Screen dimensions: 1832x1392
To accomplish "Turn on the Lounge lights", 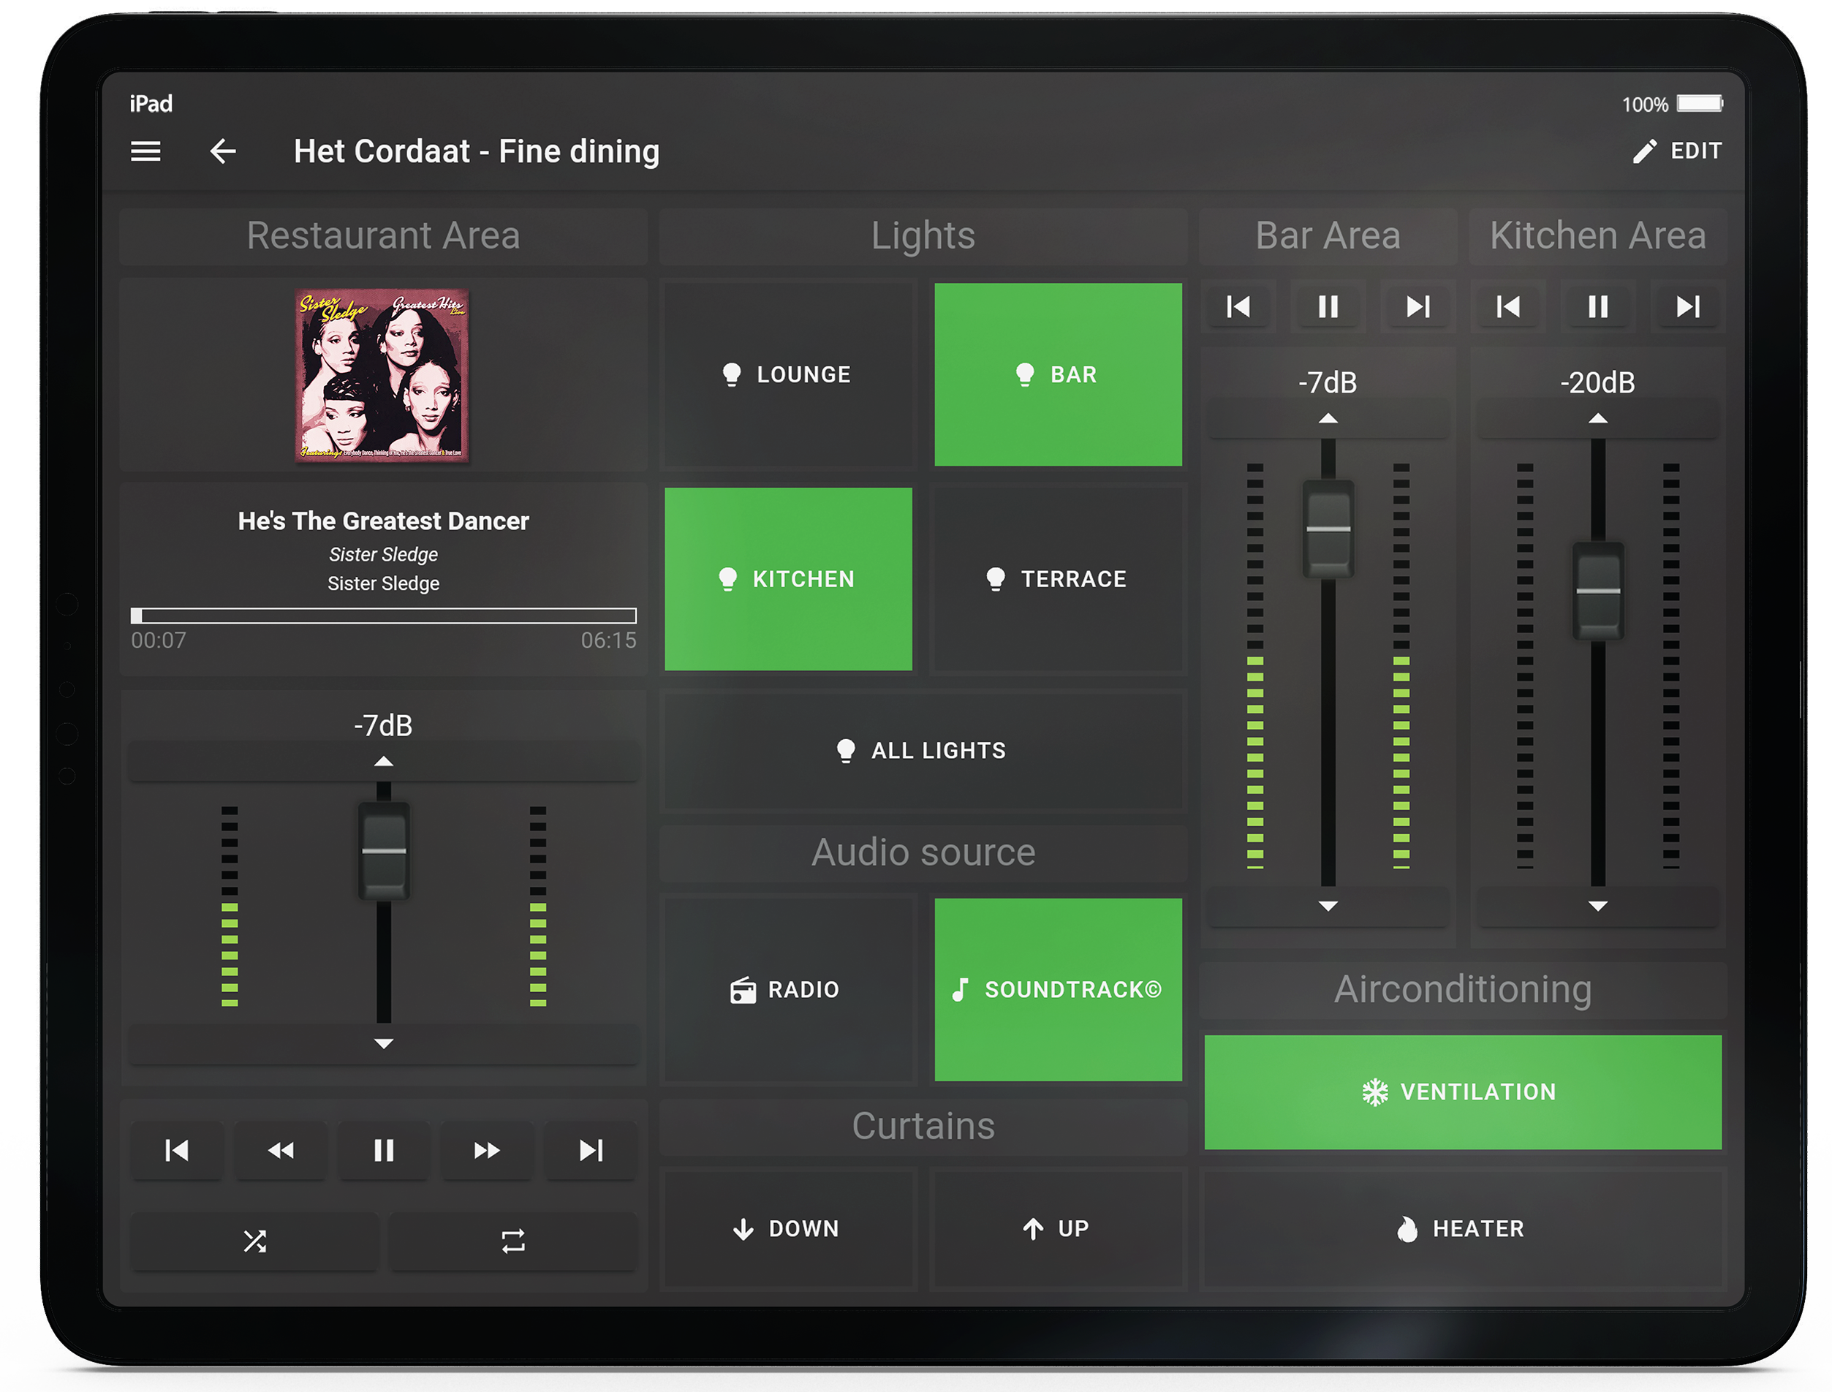I will (x=787, y=374).
